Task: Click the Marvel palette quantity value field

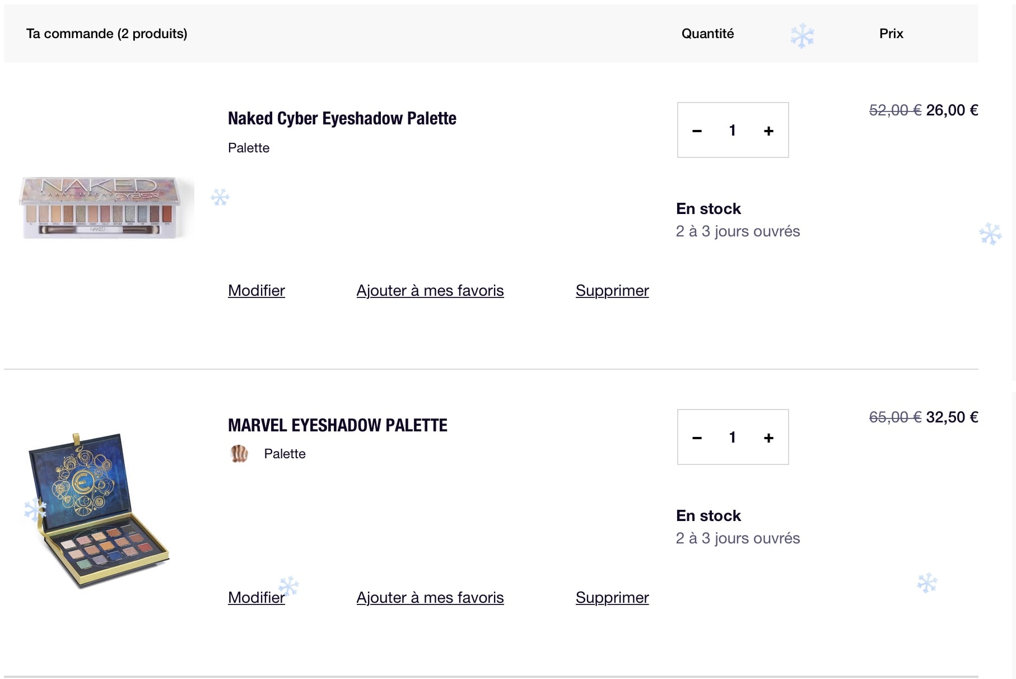Action: tap(732, 438)
